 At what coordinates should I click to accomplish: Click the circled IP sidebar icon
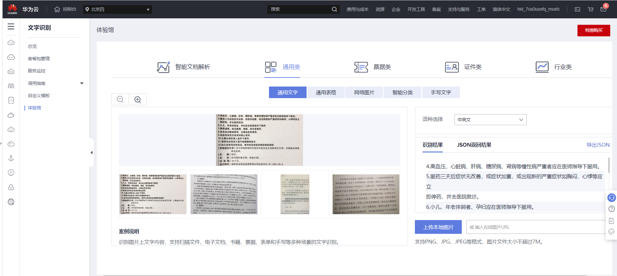[11, 173]
